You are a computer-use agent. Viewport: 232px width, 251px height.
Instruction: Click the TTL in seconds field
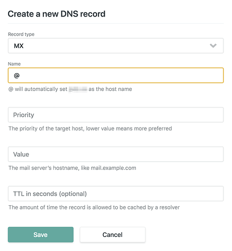116,194
